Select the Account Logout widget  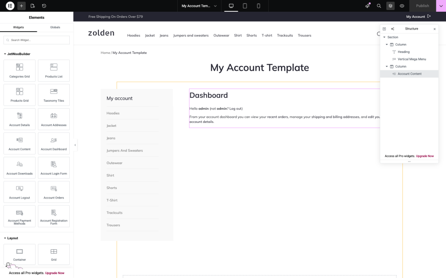(20, 192)
